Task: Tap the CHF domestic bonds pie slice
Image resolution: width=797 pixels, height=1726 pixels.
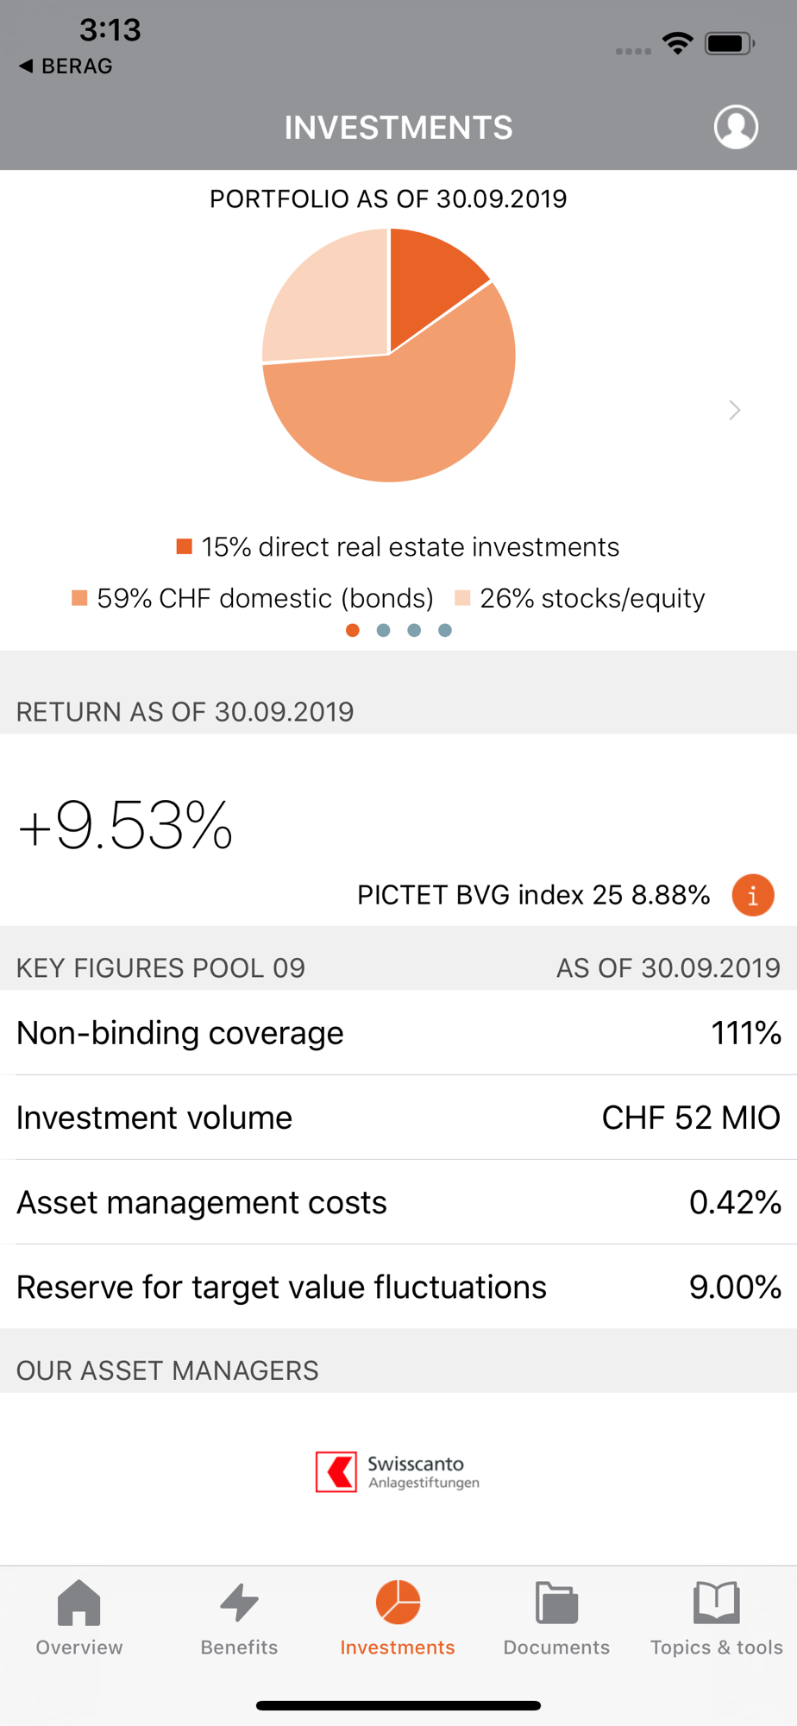Action: [405, 414]
